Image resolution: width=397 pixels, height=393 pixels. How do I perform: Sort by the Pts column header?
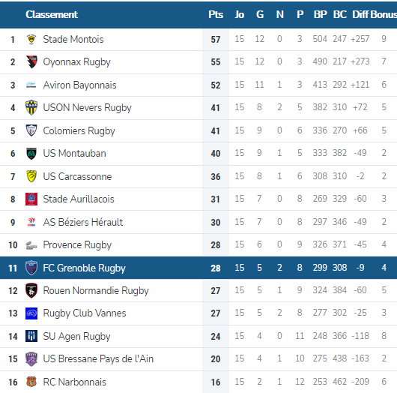point(216,14)
